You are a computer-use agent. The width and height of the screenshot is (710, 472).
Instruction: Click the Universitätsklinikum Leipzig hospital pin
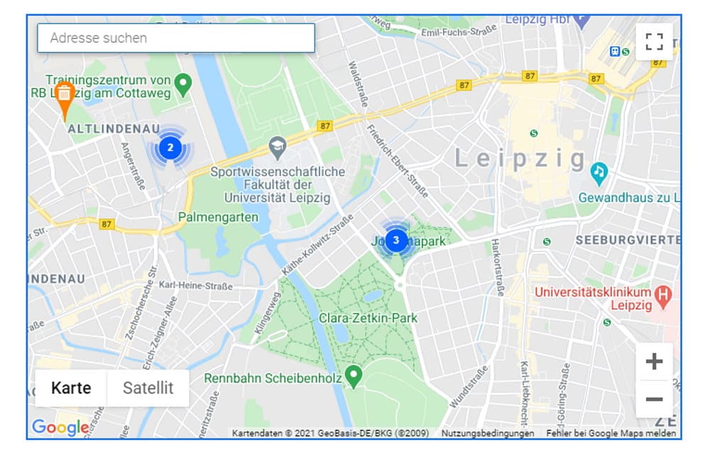click(663, 295)
